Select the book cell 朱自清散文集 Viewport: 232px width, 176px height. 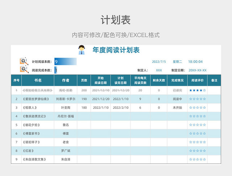(38, 159)
